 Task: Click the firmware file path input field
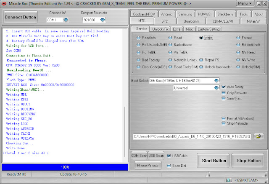(192, 136)
